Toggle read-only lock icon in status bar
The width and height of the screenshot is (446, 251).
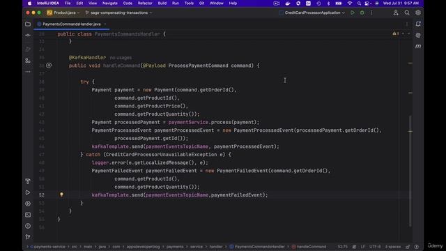point(408,247)
